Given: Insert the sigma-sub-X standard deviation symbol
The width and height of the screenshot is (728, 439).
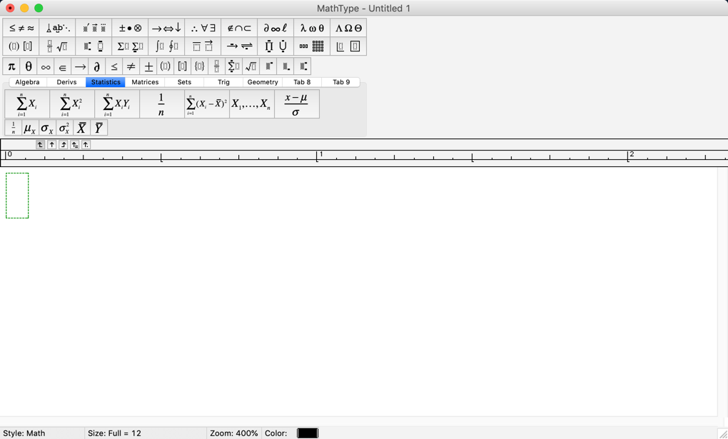Looking at the screenshot, I should click(46, 127).
